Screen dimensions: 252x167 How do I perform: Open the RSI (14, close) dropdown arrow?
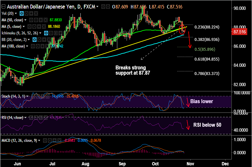(x=25, y=118)
